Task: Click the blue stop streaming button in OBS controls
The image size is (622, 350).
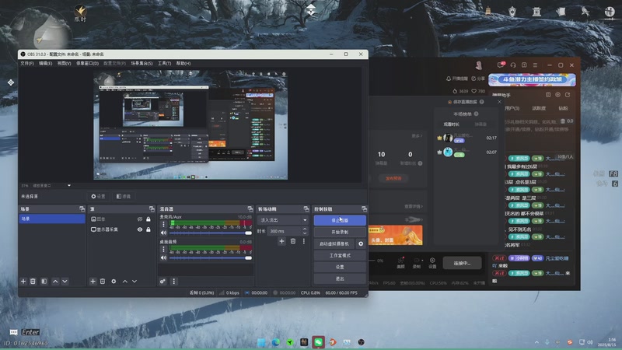Action: (340, 220)
